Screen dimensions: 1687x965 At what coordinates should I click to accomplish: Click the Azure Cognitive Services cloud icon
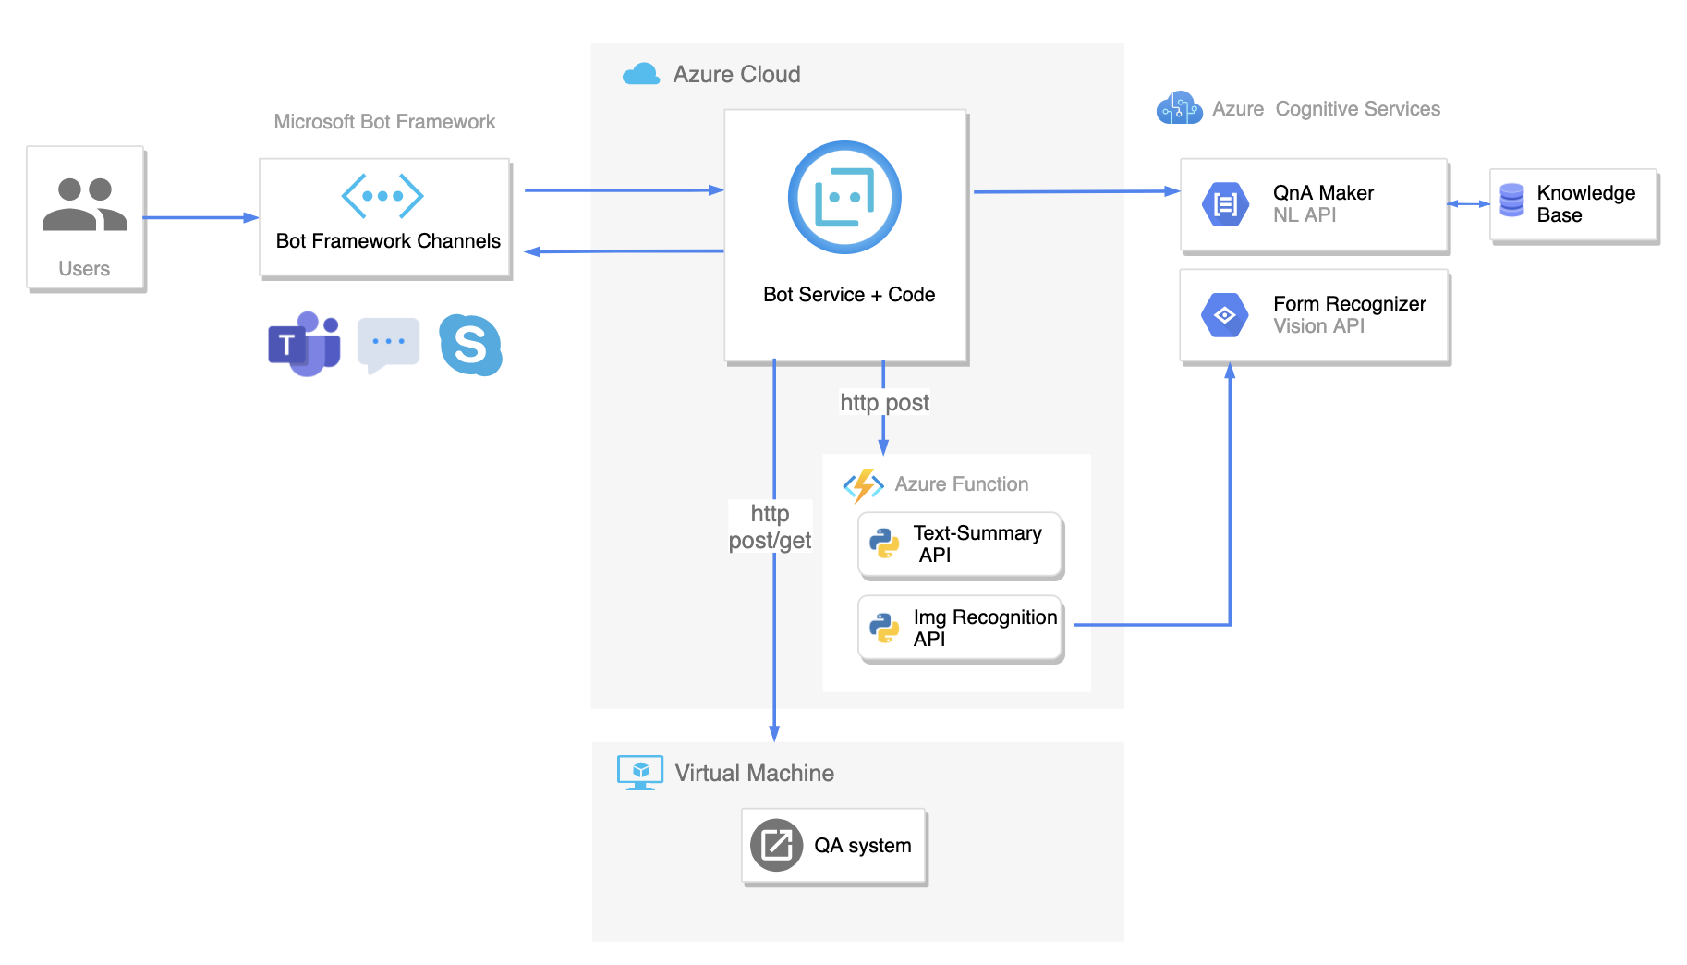tap(1179, 108)
